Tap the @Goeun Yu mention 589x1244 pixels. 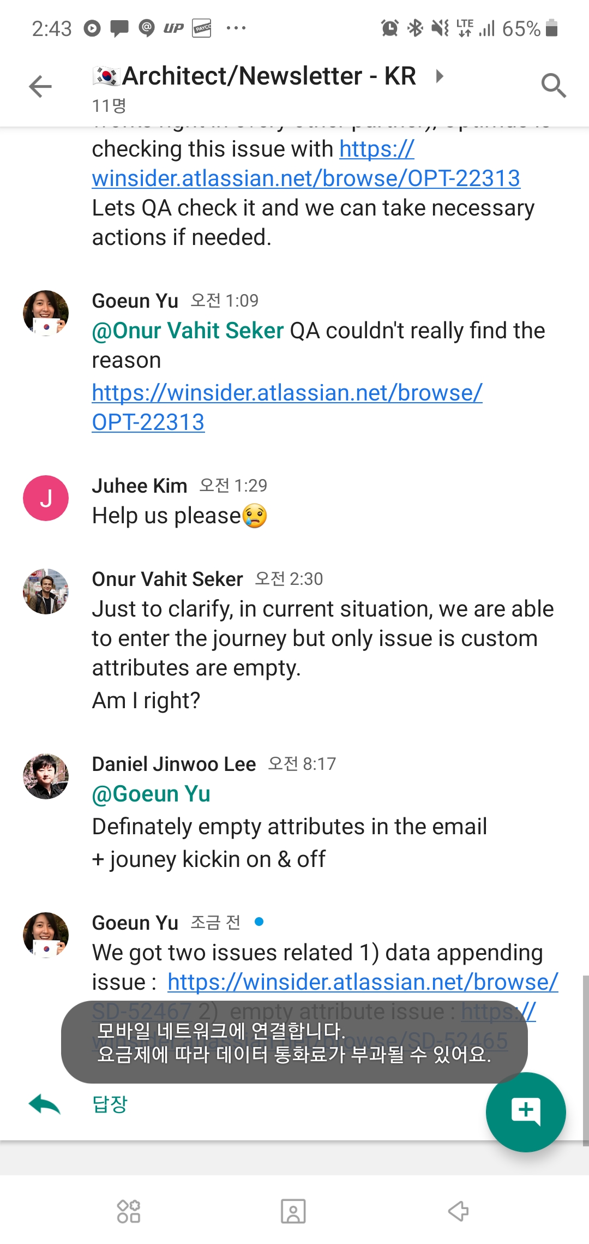point(151,794)
